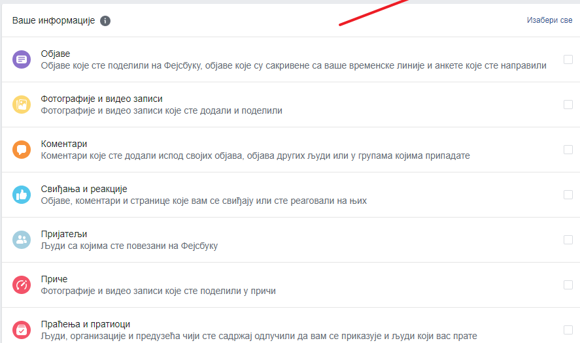The width and height of the screenshot is (580, 343).
Task: Click description starting 'Коментари које сте додали'
Action: 255,155
